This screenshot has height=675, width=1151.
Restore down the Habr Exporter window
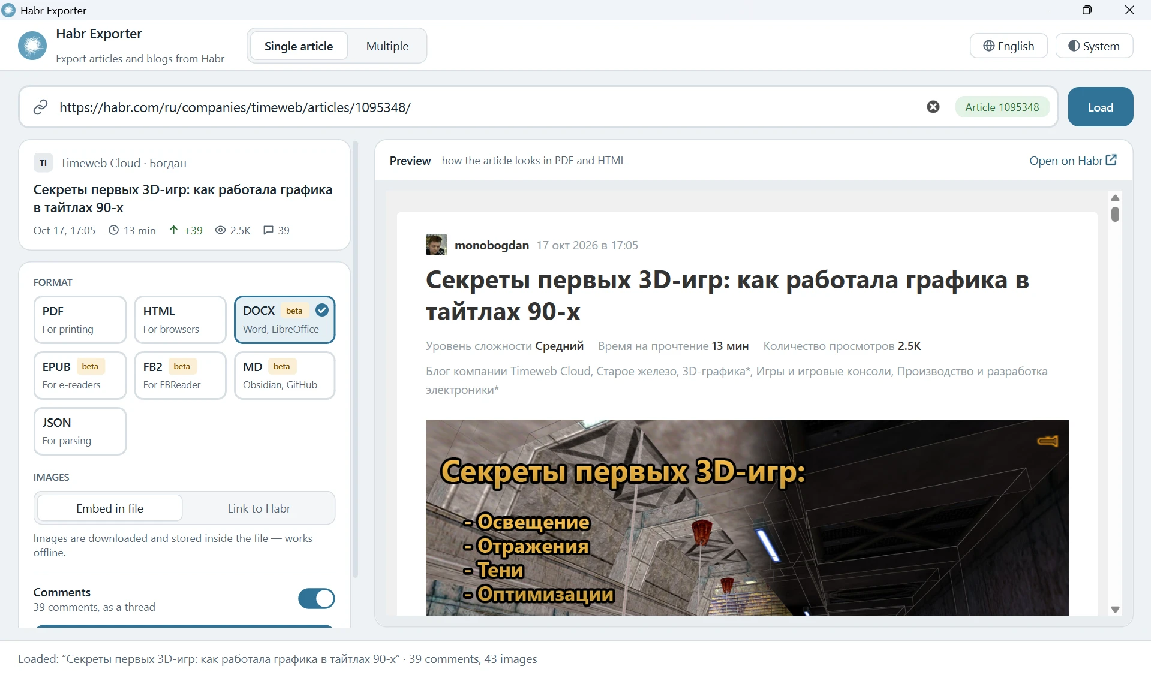click(1087, 10)
